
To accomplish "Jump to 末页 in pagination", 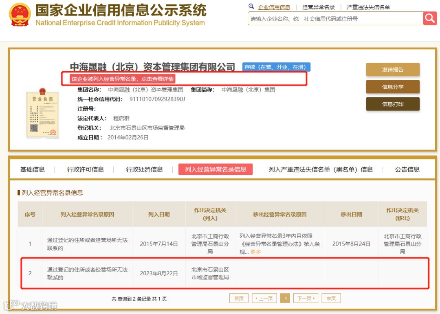I will (x=331, y=298).
